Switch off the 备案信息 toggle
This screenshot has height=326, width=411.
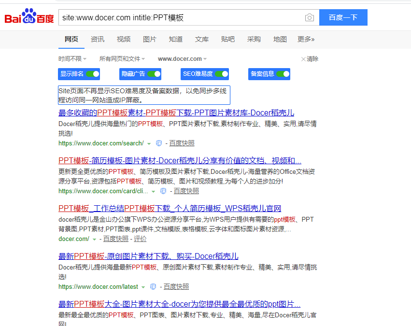[x=283, y=74]
